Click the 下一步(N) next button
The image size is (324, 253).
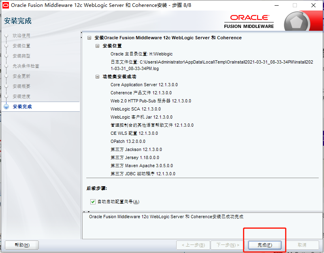click(x=228, y=245)
